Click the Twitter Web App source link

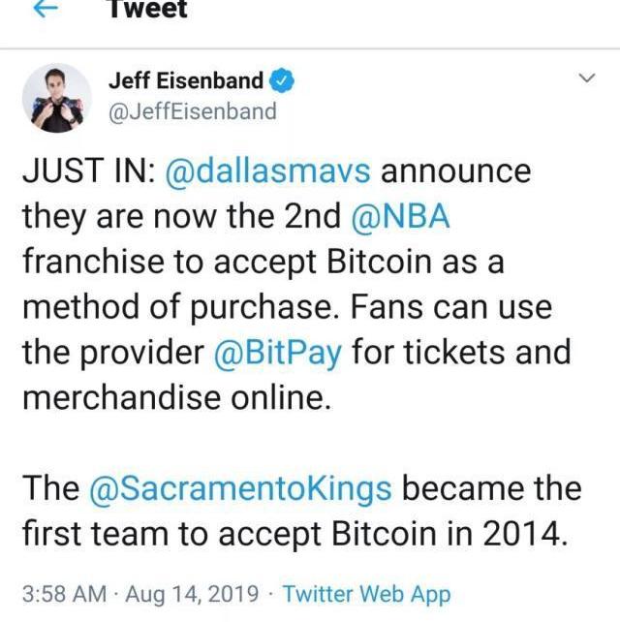(x=366, y=594)
